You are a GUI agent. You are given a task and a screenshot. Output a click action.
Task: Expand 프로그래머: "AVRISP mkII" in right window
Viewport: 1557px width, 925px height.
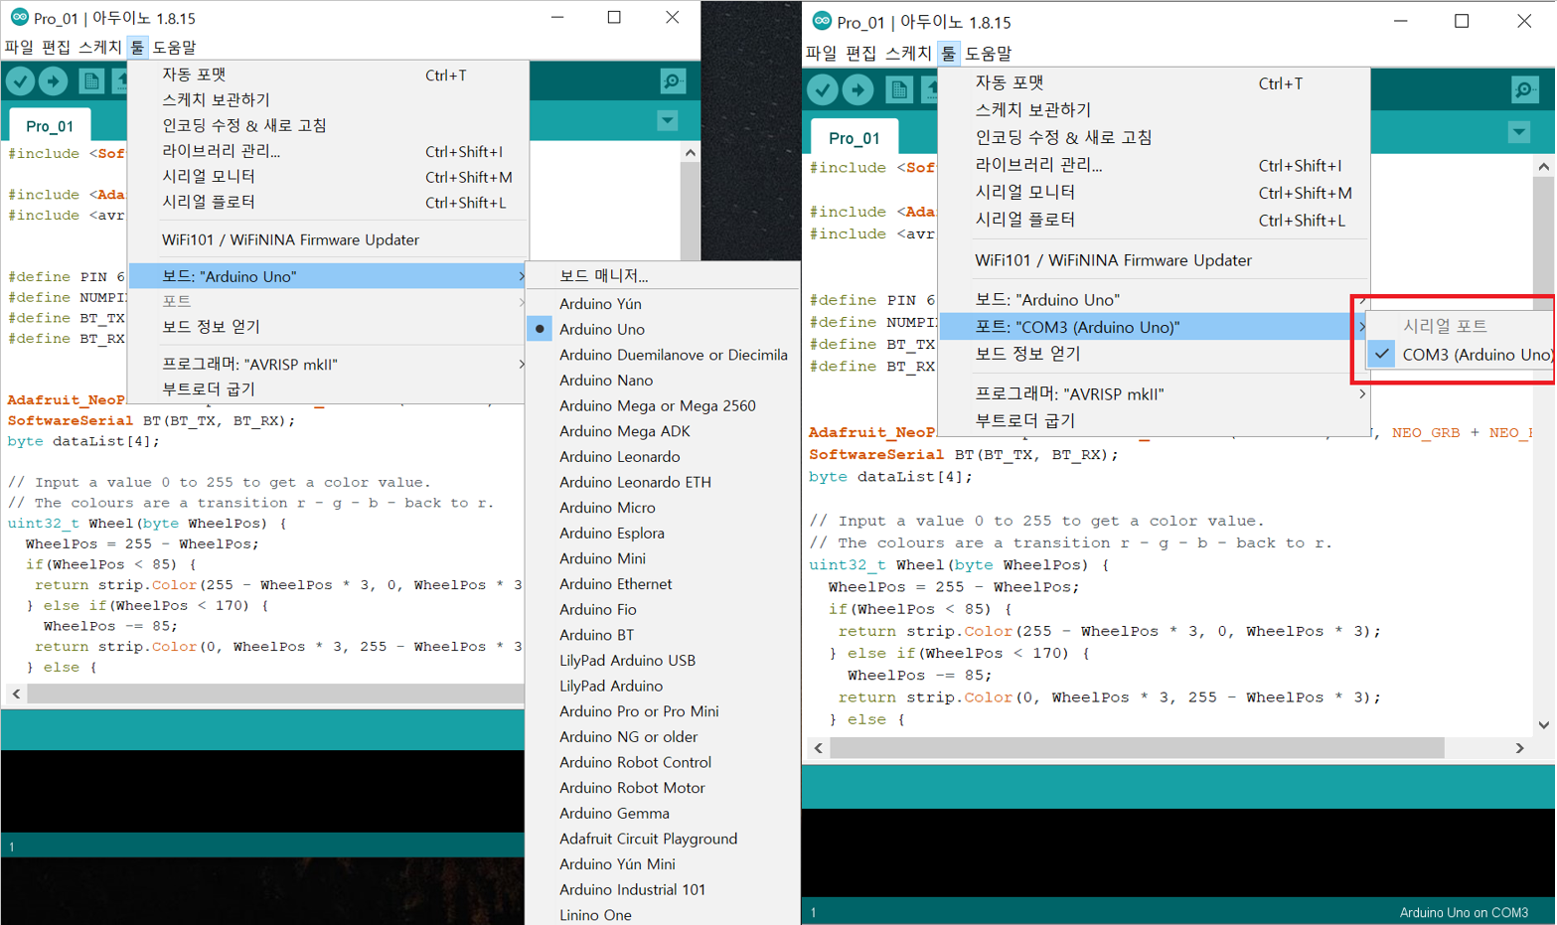click(x=1154, y=394)
